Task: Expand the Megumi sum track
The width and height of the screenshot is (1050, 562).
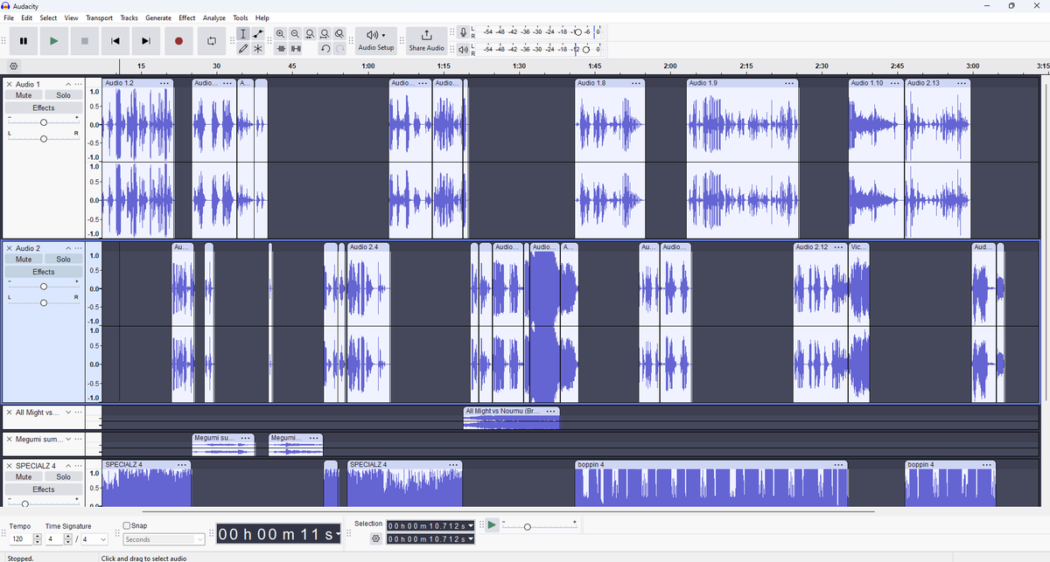Action: pyautogui.click(x=68, y=440)
